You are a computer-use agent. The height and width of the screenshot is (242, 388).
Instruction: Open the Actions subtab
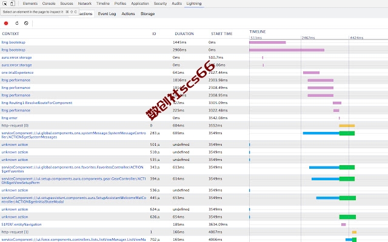pos(128,14)
